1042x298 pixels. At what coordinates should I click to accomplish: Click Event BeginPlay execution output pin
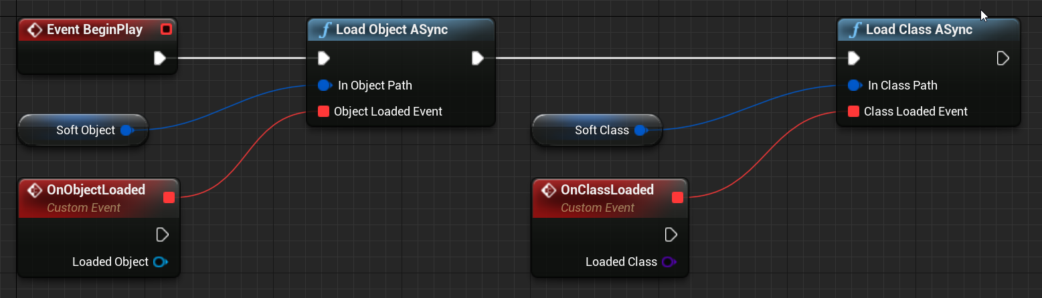coord(160,58)
